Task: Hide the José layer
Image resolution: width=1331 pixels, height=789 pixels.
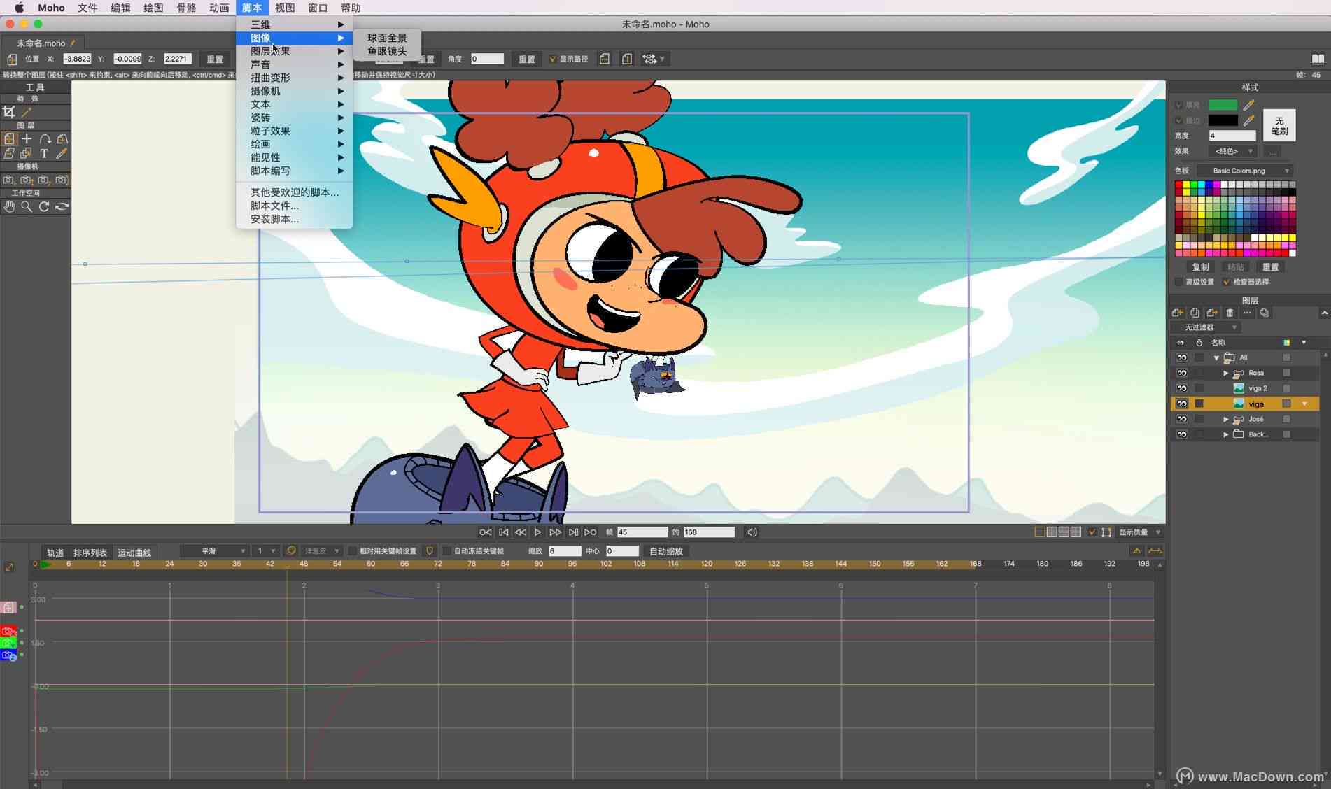Action: click(x=1182, y=419)
